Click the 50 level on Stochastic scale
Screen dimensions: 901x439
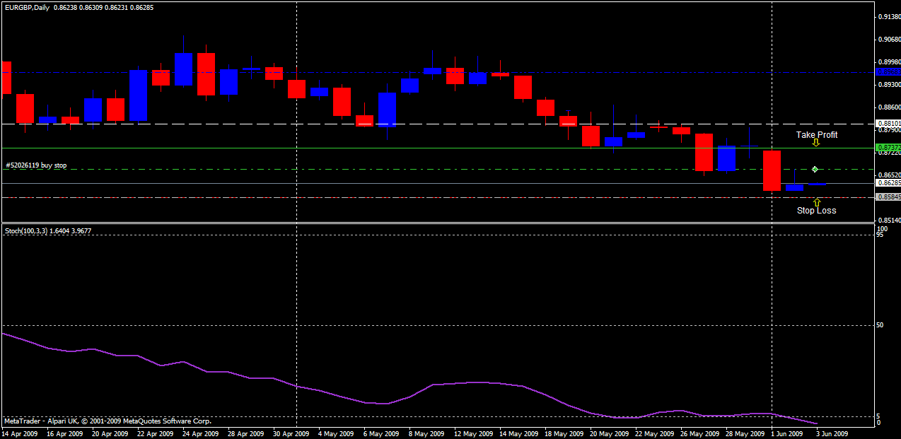tap(880, 325)
